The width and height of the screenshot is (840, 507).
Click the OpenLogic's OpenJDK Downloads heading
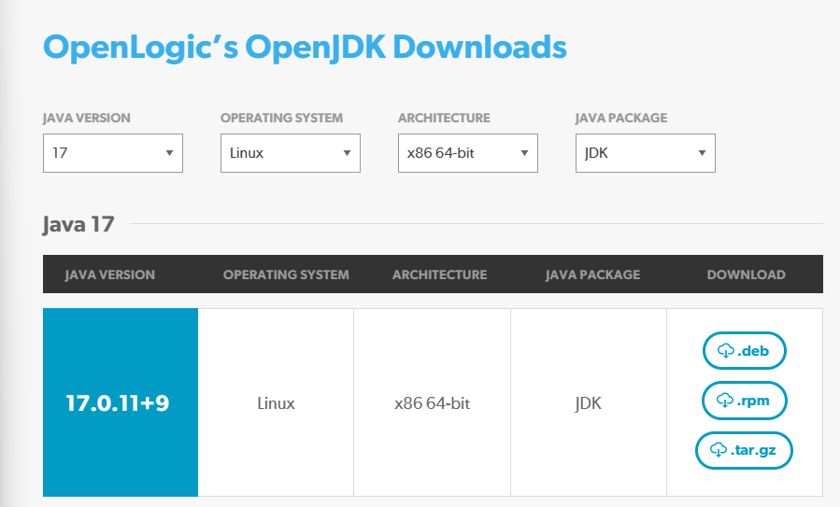(305, 47)
